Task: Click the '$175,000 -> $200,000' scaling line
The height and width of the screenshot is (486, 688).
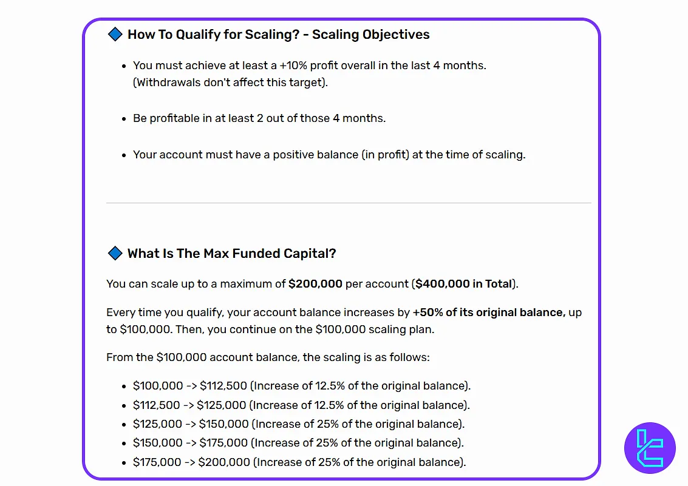Action: coord(299,462)
